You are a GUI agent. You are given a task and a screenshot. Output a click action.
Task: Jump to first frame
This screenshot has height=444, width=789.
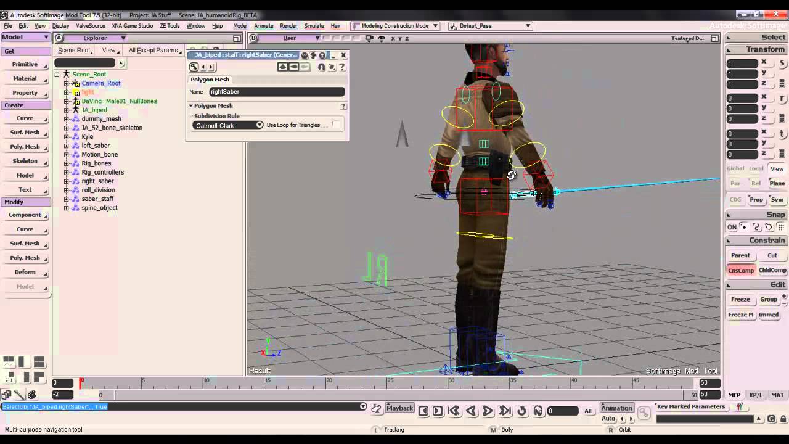454,411
